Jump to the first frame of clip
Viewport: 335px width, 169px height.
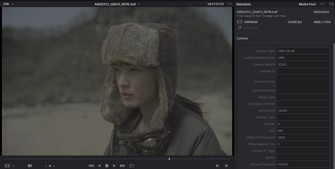pos(91,166)
